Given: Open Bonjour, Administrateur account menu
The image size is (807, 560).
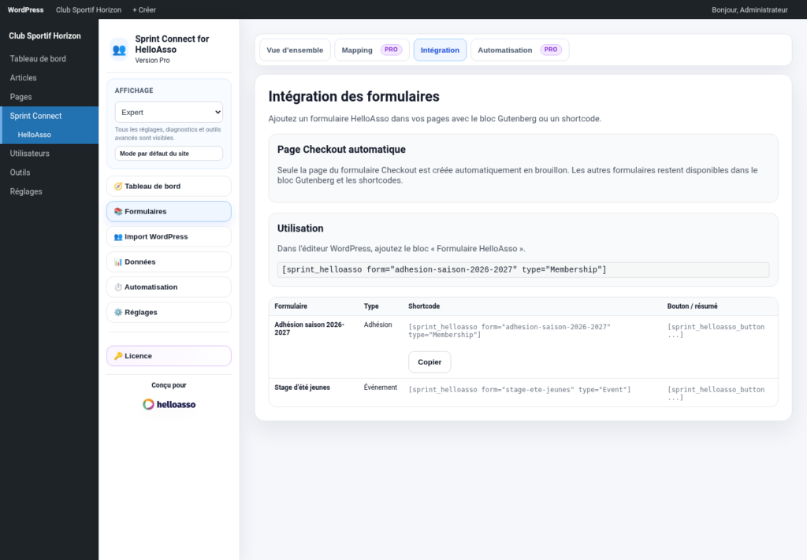Looking at the screenshot, I should (x=749, y=9).
